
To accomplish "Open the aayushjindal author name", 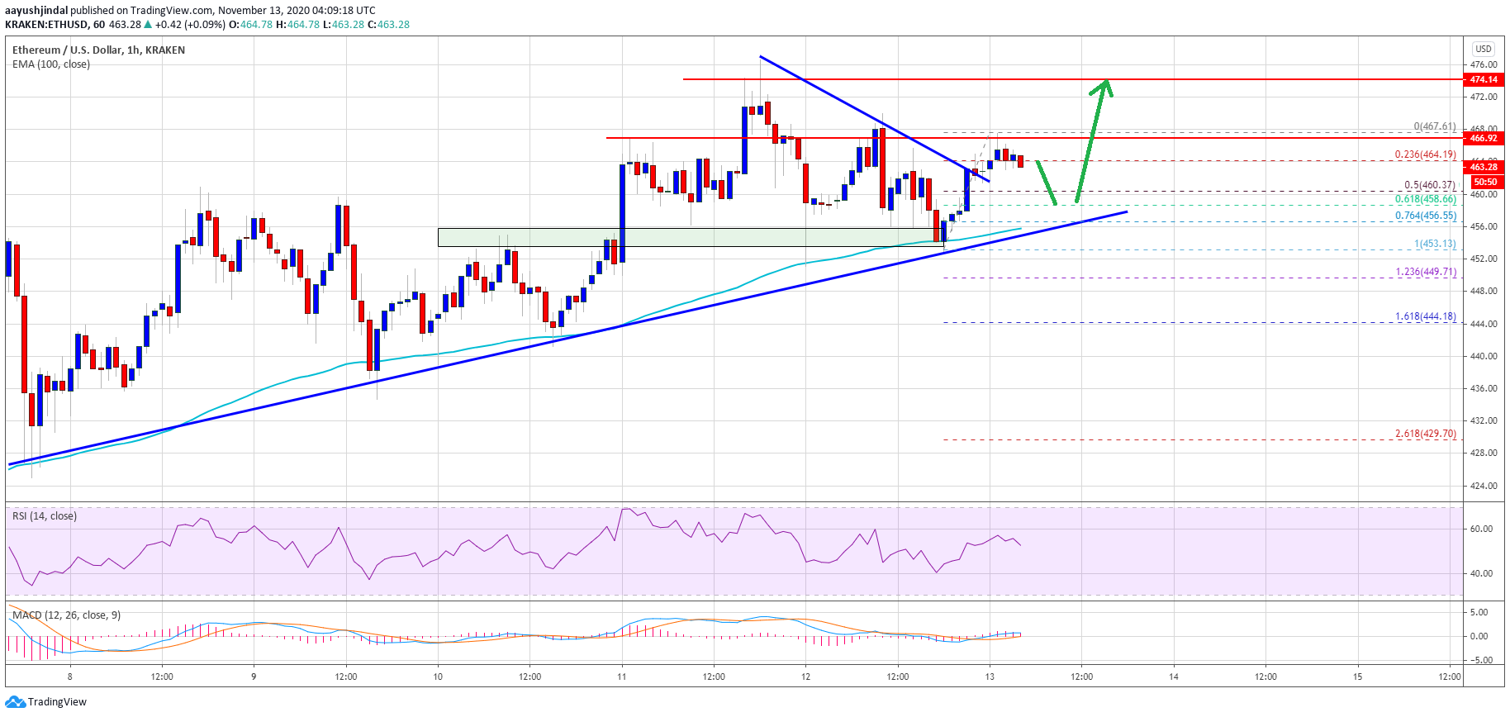I will pyautogui.click(x=36, y=11).
